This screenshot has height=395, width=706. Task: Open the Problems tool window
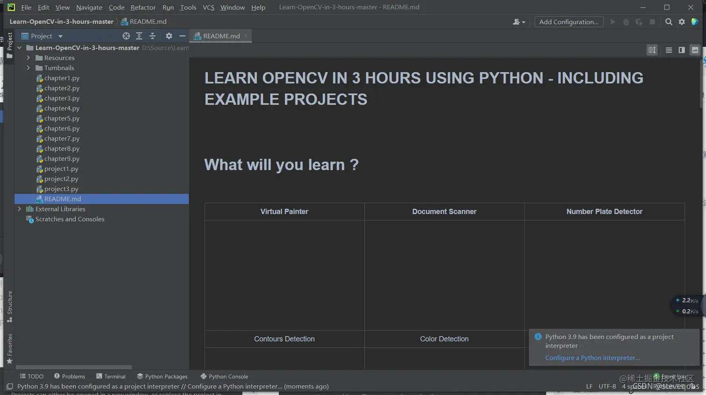[x=70, y=376]
